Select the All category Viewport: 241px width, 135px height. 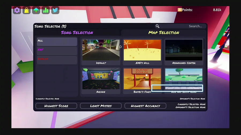pos(57,42)
